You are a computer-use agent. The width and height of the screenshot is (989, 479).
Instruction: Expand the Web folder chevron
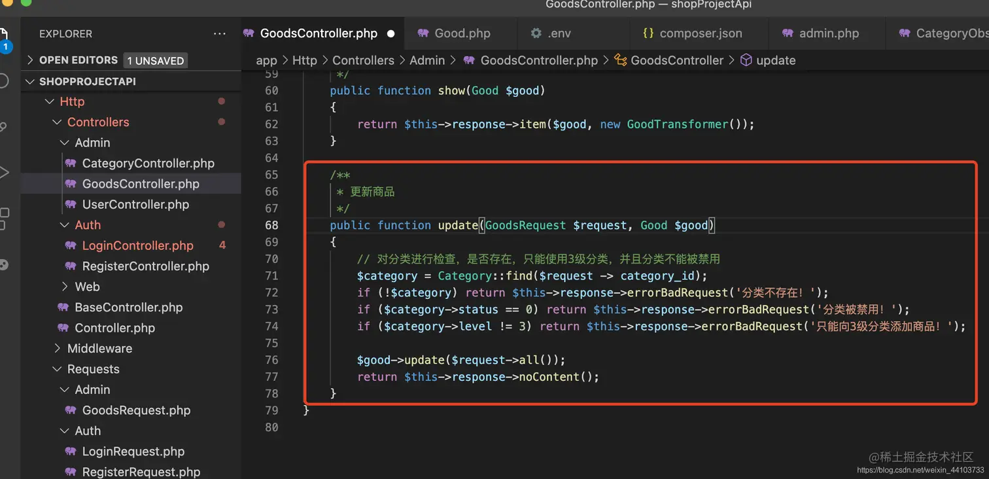tap(64, 287)
